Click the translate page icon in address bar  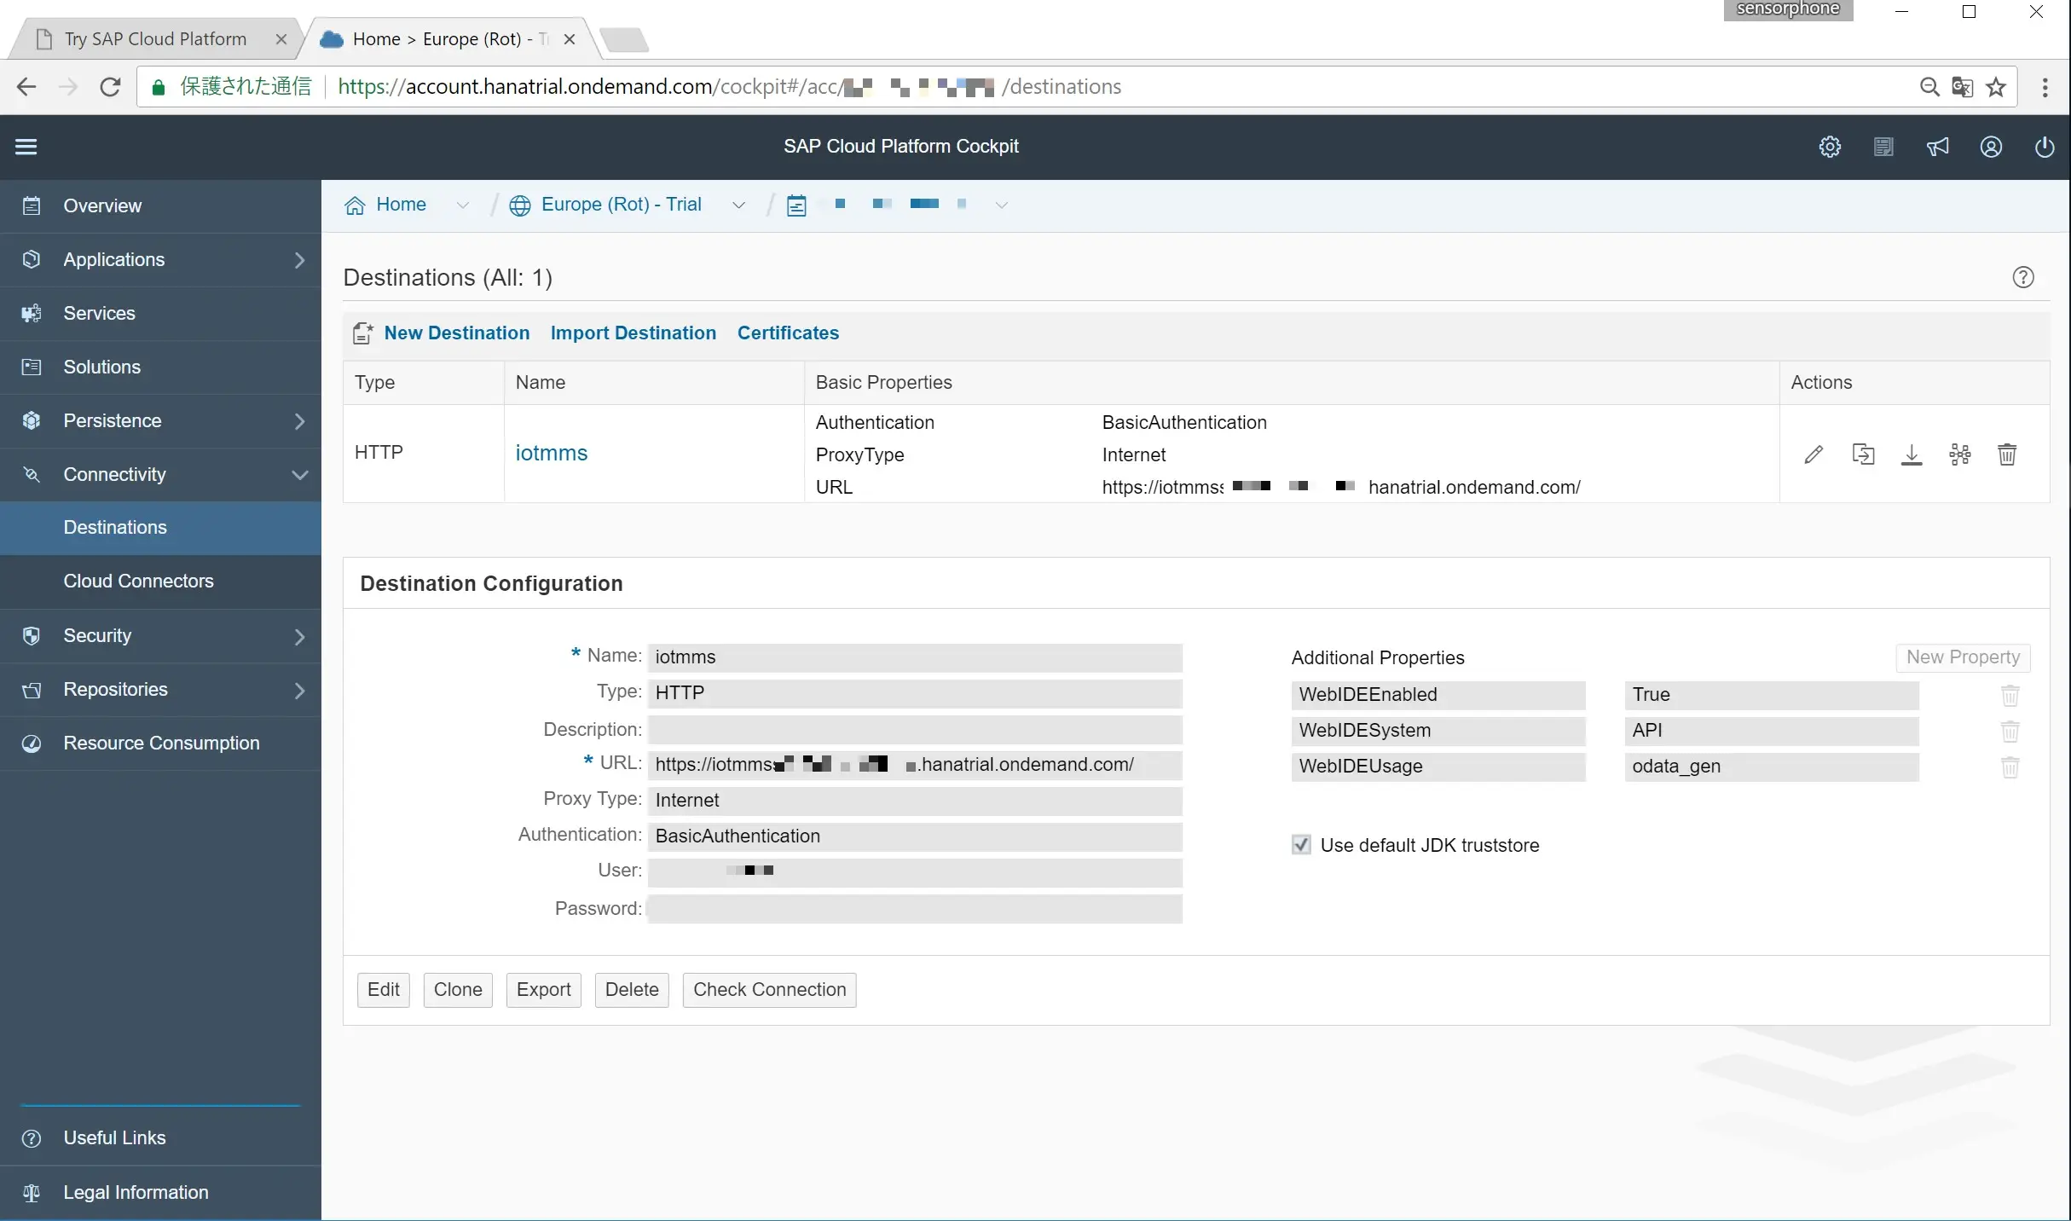(1962, 87)
